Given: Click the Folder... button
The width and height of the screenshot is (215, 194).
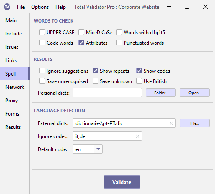Looking at the screenshot, I should [x=161, y=93].
